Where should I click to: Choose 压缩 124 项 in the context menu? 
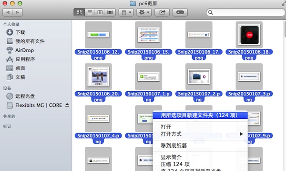[x=200, y=164]
